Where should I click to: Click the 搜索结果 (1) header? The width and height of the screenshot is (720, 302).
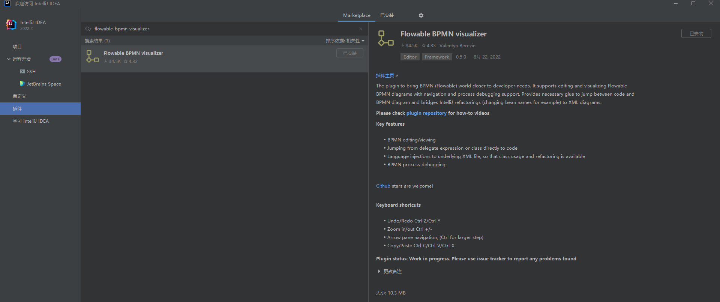(x=97, y=41)
